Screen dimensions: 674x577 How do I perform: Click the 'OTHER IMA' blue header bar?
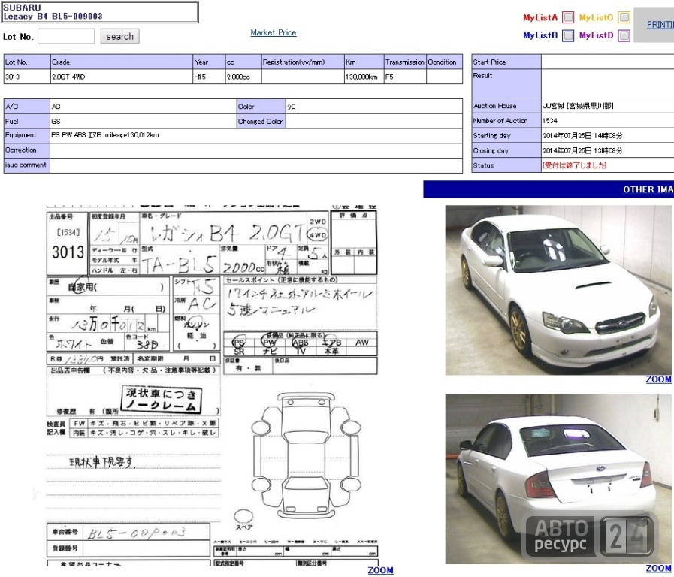tap(549, 189)
